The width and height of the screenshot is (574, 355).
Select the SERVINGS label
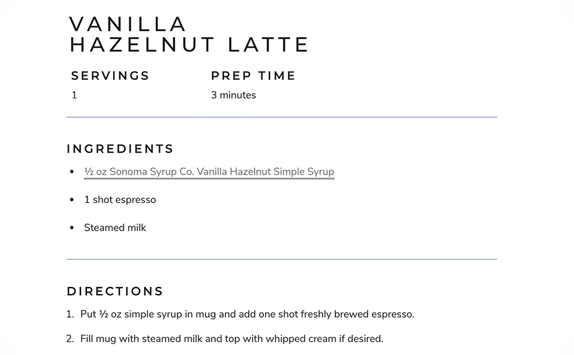click(x=110, y=76)
